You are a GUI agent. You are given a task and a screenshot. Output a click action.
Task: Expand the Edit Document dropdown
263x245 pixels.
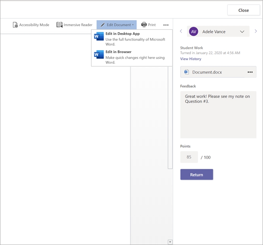[x=116, y=25]
